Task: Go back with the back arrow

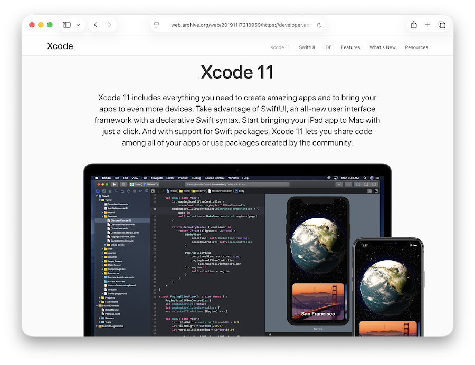Action: (x=96, y=25)
